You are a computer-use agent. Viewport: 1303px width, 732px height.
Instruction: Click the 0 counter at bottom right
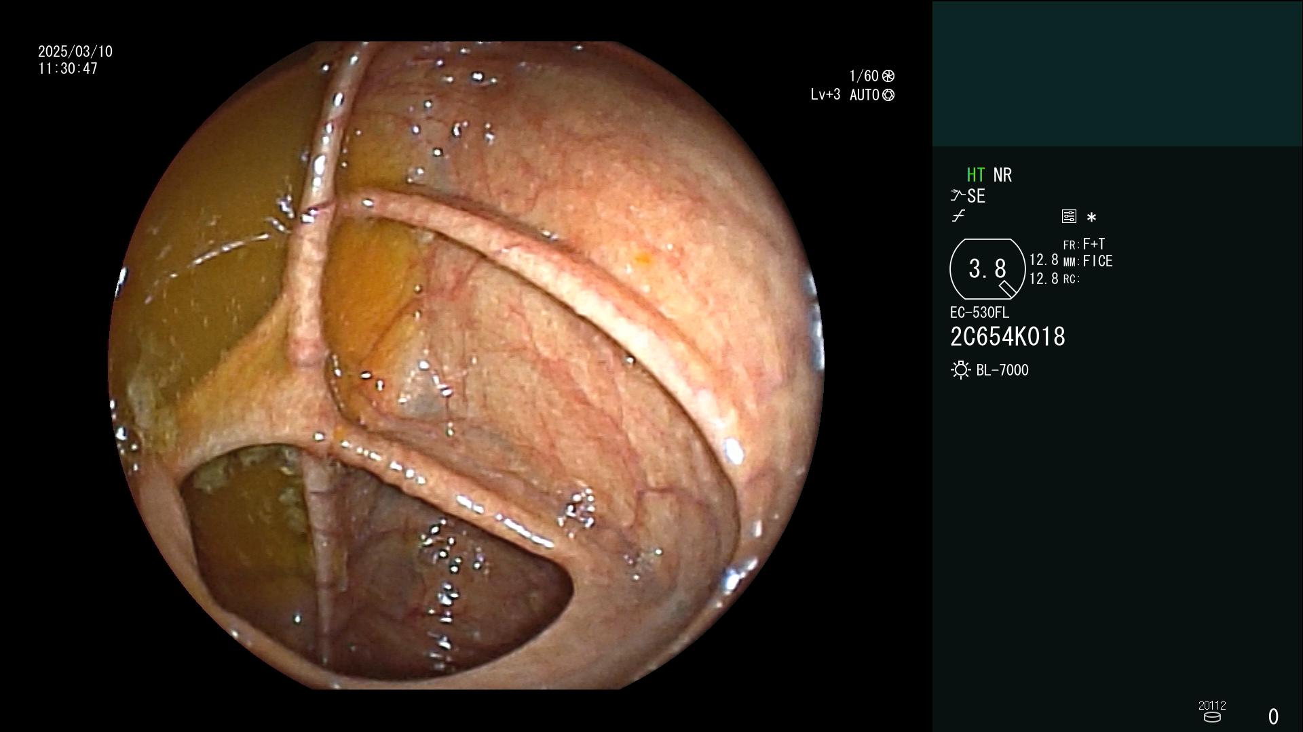coord(1273,716)
